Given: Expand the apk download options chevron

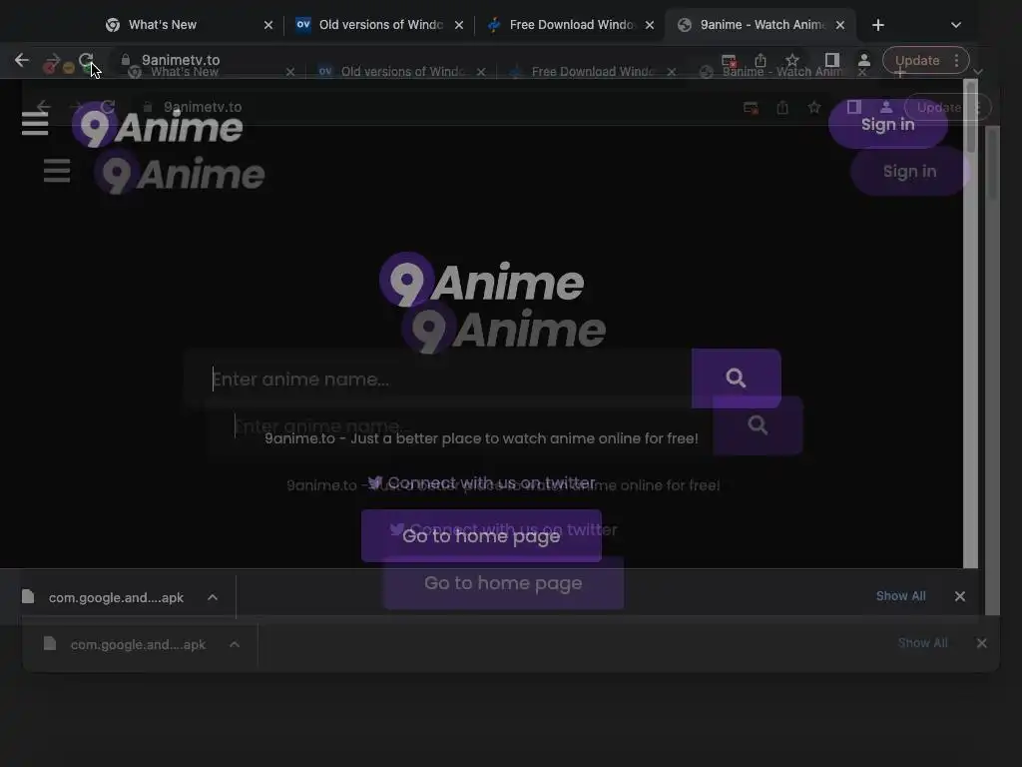Looking at the screenshot, I should click(213, 597).
